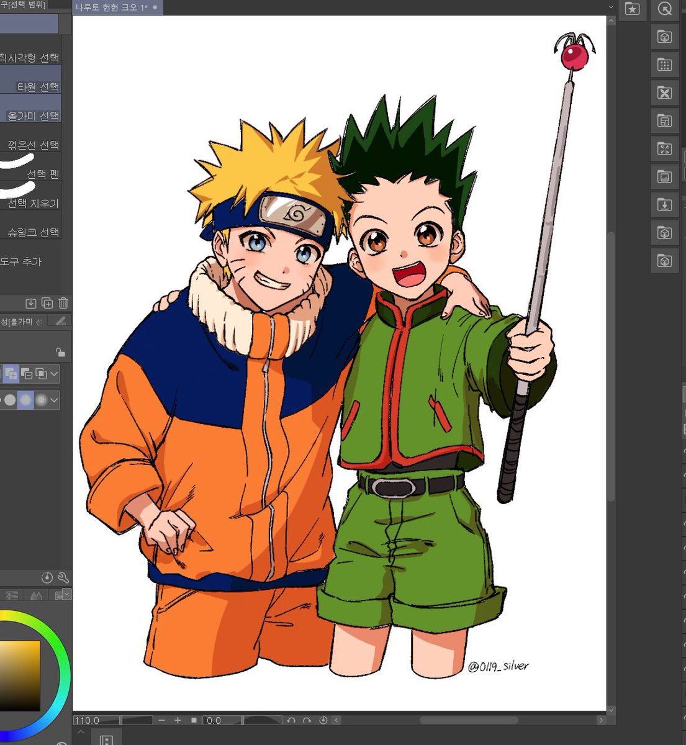This screenshot has width=686, height=745.
Task: Open sub tool detail wrench icon
Action: pyautogui.click(x=63, y=577)
